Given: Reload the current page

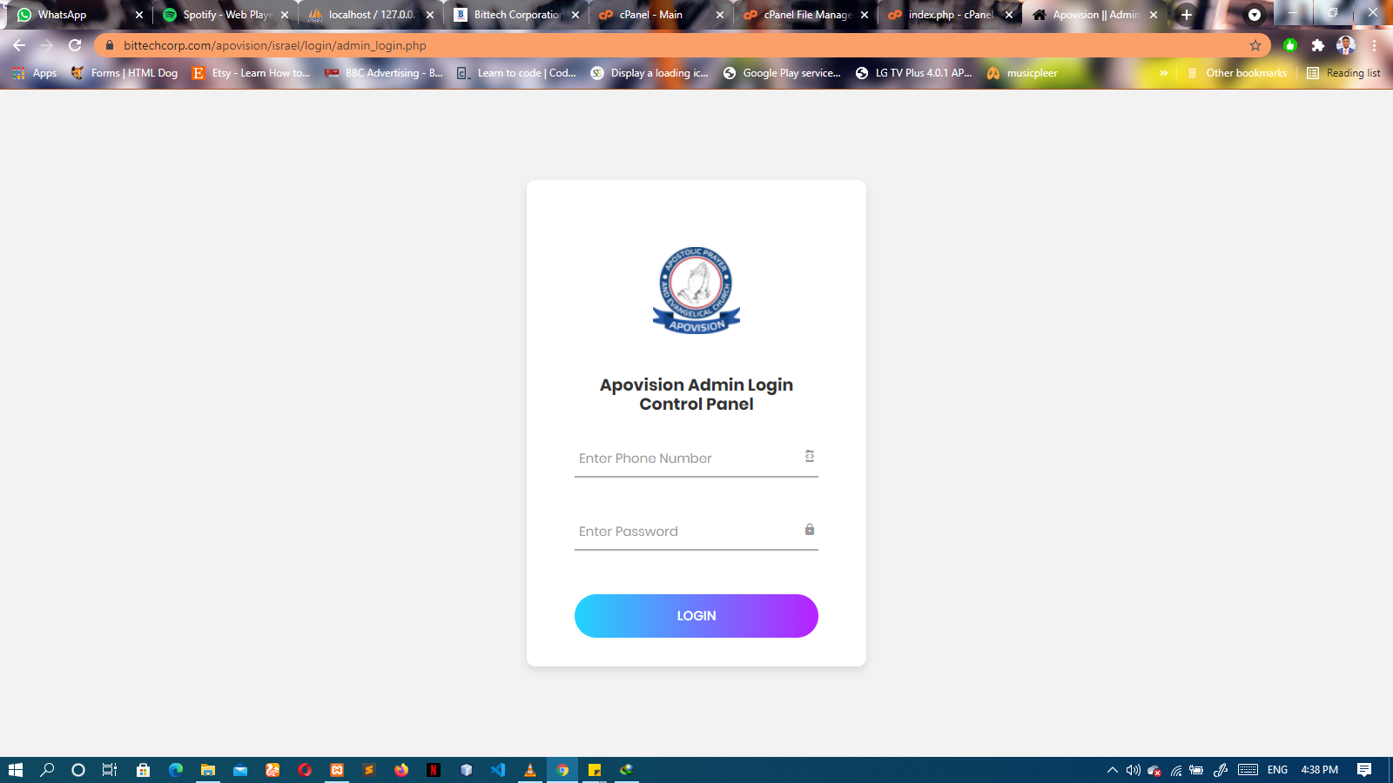Looking at the screenshot, I should coord(72,45).
